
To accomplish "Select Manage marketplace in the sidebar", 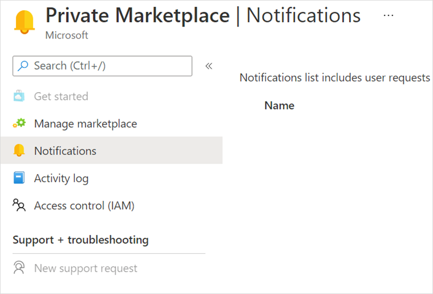I will coord(86,124).
